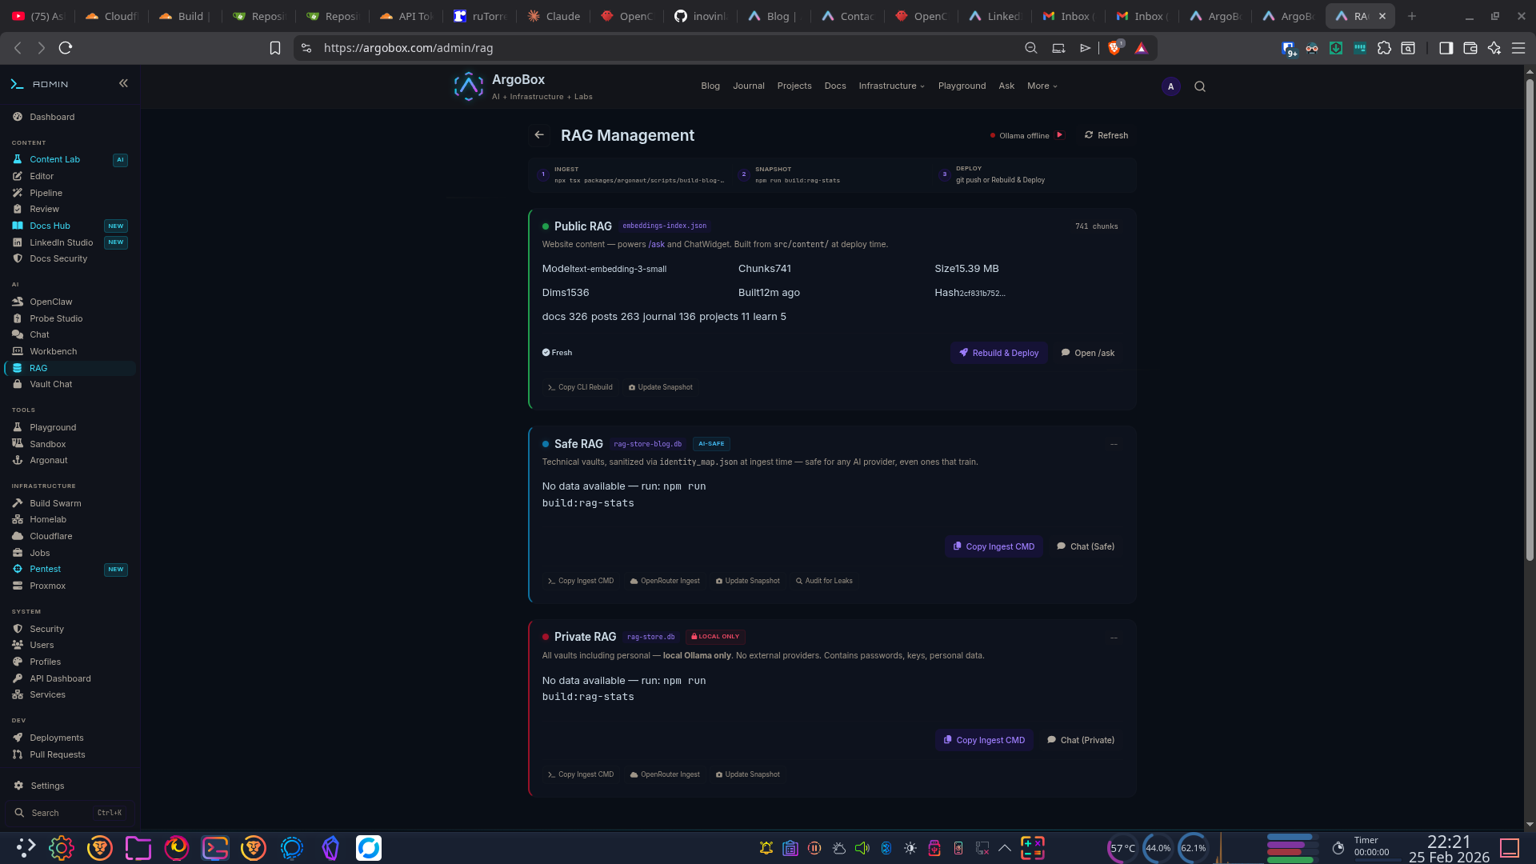The image size is (1536, 864).
Task: Follow the /ask link in Public RAG description
Action: (656, 245)
